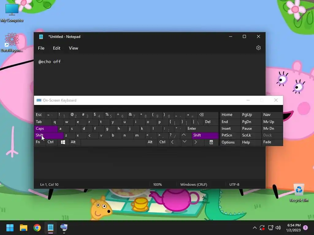Toggle the left Ctrl key
This screenshot has width=314, height=235.
point(52,142)
